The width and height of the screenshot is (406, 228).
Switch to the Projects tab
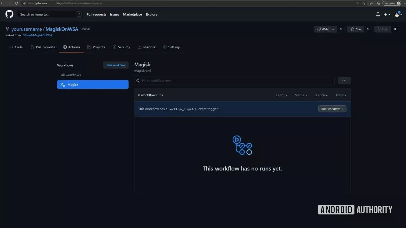tap(96, 47)
